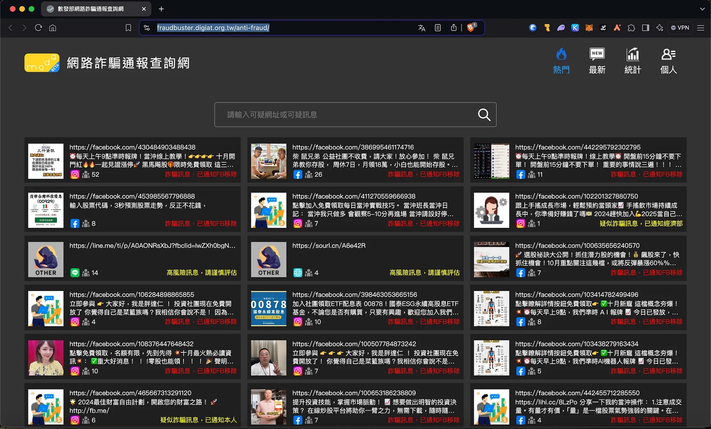Open link facebook.com/442455712285550

tap(577, 393)
